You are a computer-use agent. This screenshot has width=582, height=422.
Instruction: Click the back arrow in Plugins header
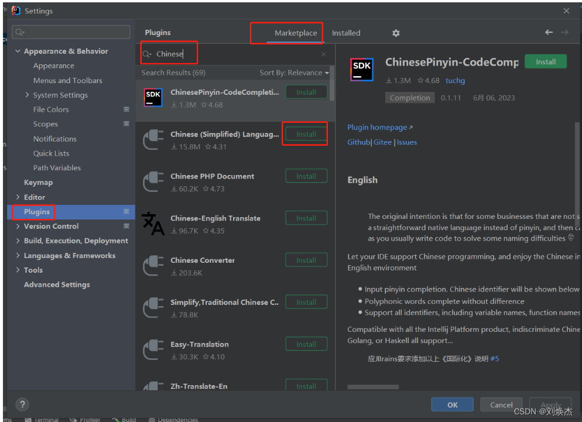[x=549, y=32]
